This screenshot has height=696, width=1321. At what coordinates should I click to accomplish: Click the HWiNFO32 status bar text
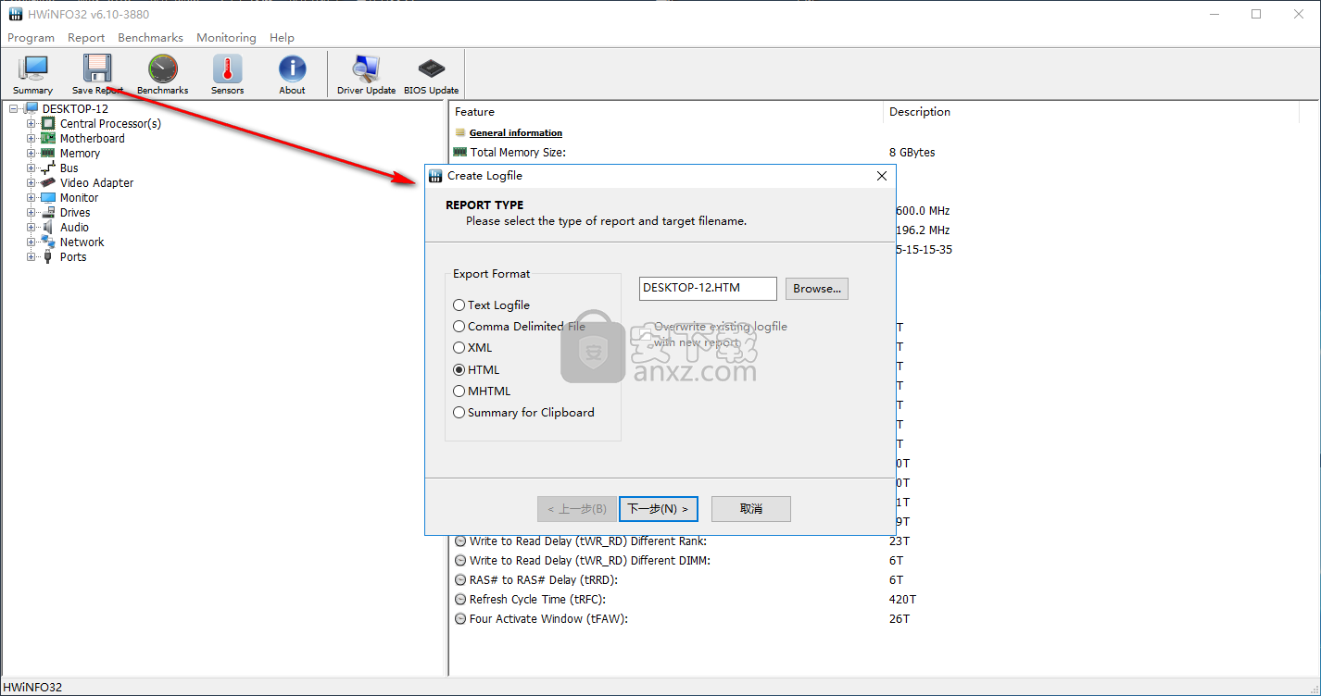pyautogui.click(x=32, y=687)
